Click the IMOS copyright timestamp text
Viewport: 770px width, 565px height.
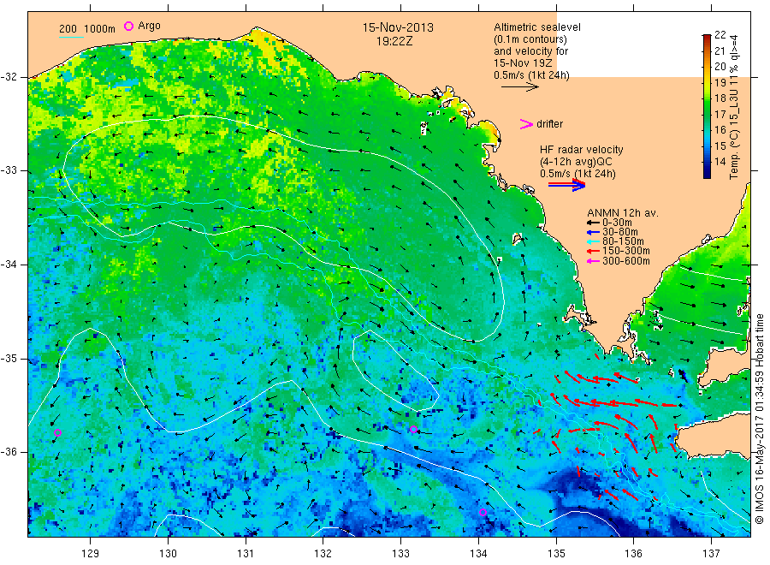coord(759,419)
